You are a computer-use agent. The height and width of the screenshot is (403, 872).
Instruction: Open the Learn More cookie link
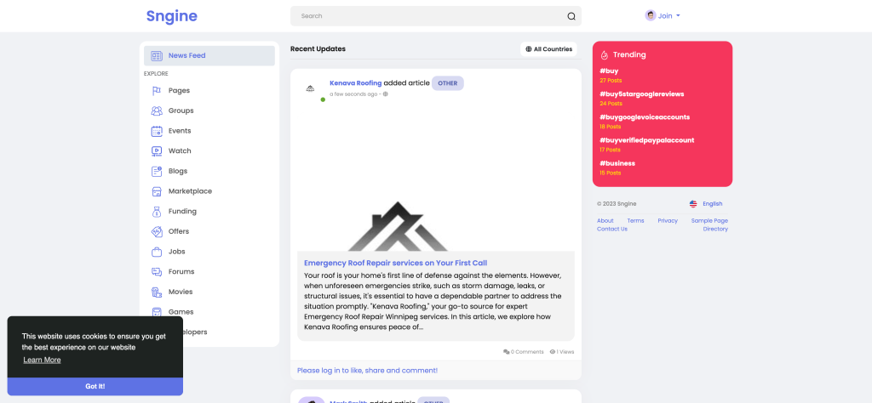[42, 360]
